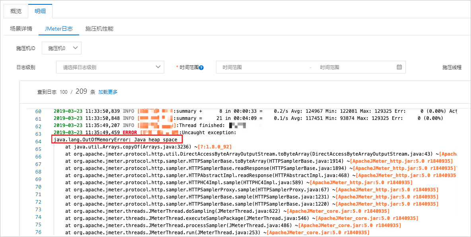Switch to 场景详情 sub-tab
The width and height of the screenshot is (471, 237).
coord(21,29)
